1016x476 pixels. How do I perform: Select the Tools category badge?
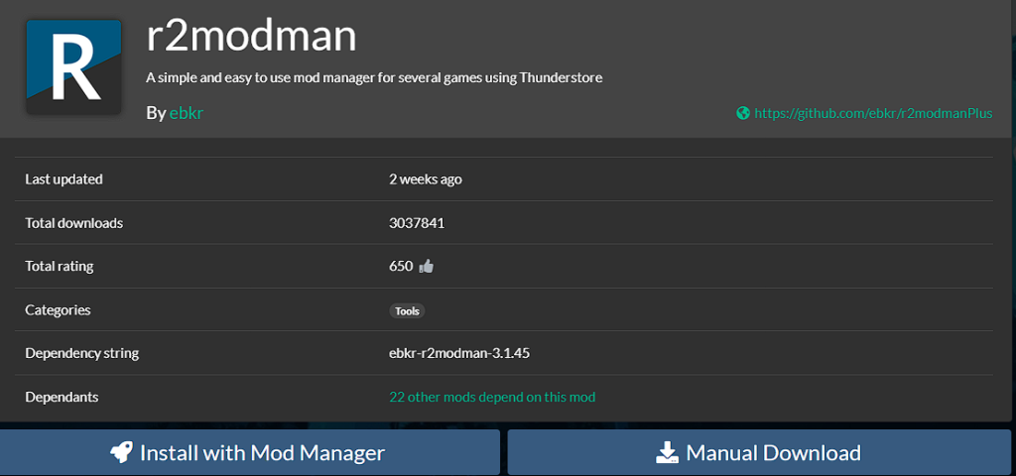tap(407, 310)
